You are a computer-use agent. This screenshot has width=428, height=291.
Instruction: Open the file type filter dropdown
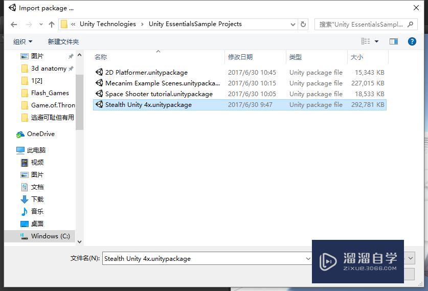click(410, 258)
